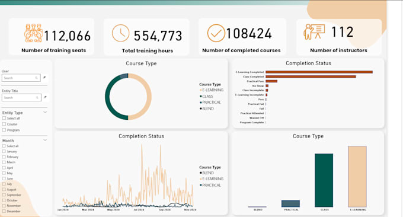This screenshot has width=403, height=217.
Task: Clear the Entity Title slicer with eraser
Action: (x=45, y=97)
